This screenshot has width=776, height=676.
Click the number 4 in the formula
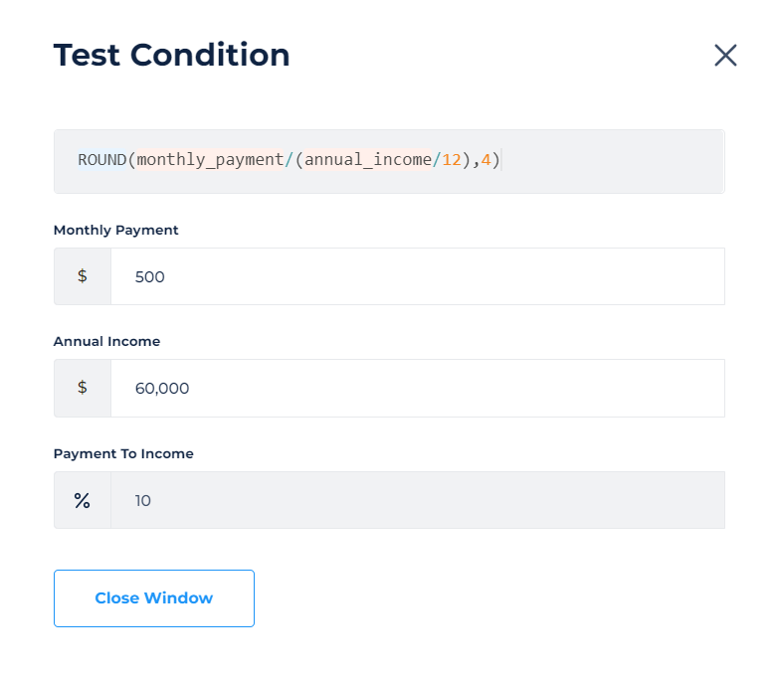click(485, 160)
